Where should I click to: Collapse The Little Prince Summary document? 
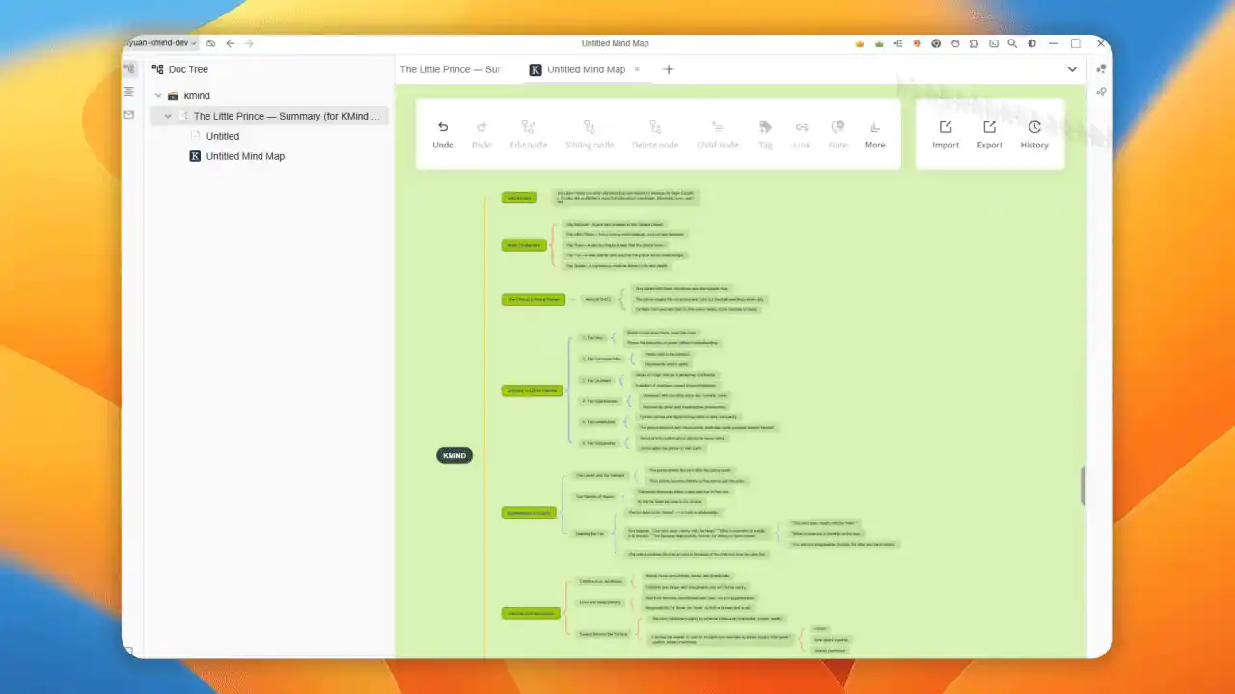(168, 116)
